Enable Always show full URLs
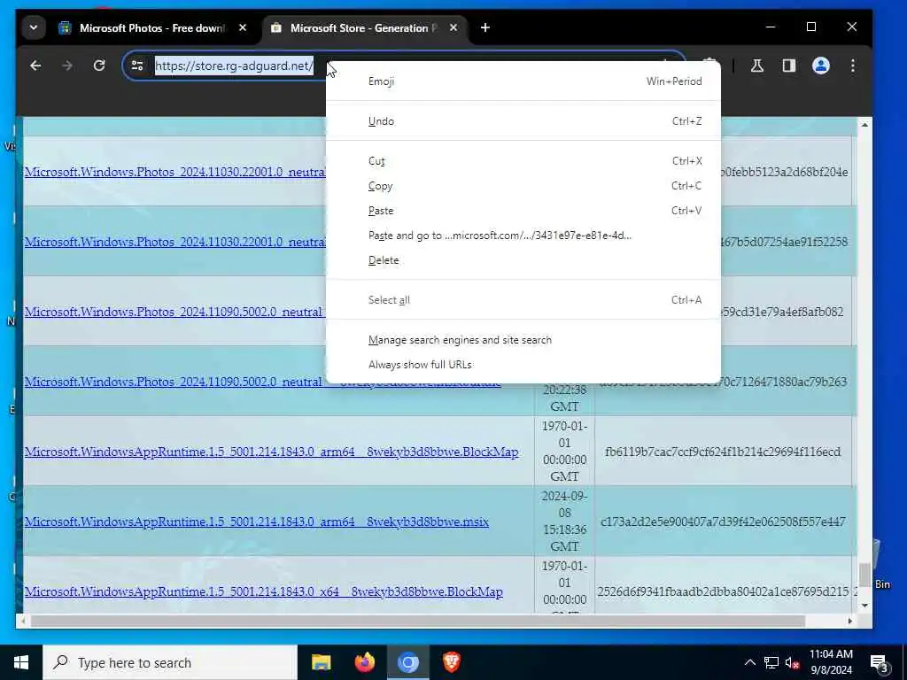The image size is (907, 680). 523,366
